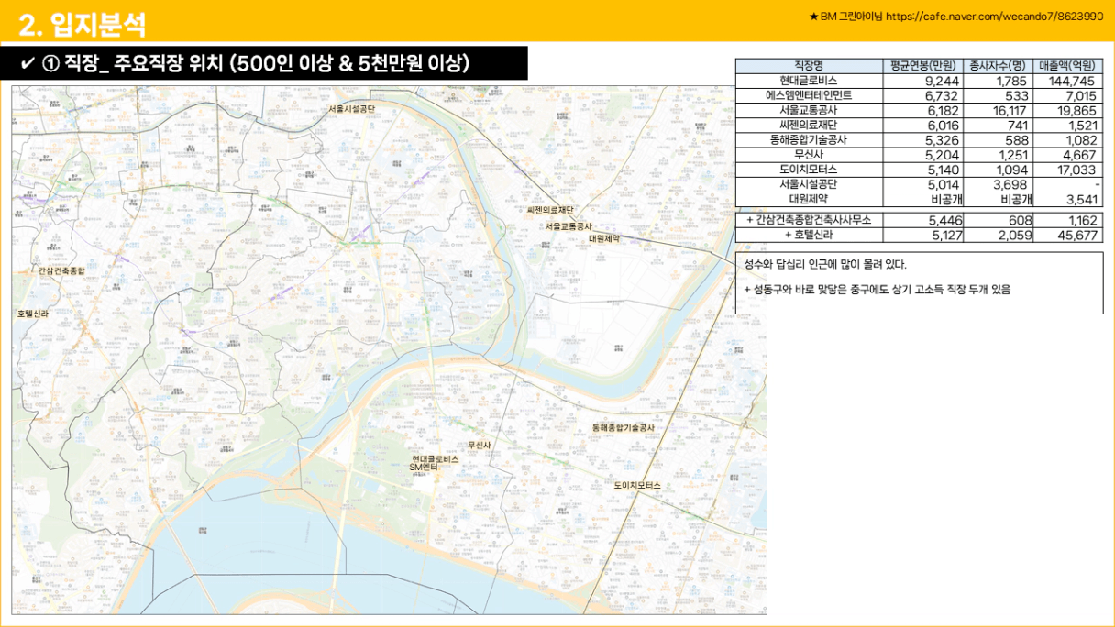Click the '현대글로비스' label on the map

(x=435, y=458)
